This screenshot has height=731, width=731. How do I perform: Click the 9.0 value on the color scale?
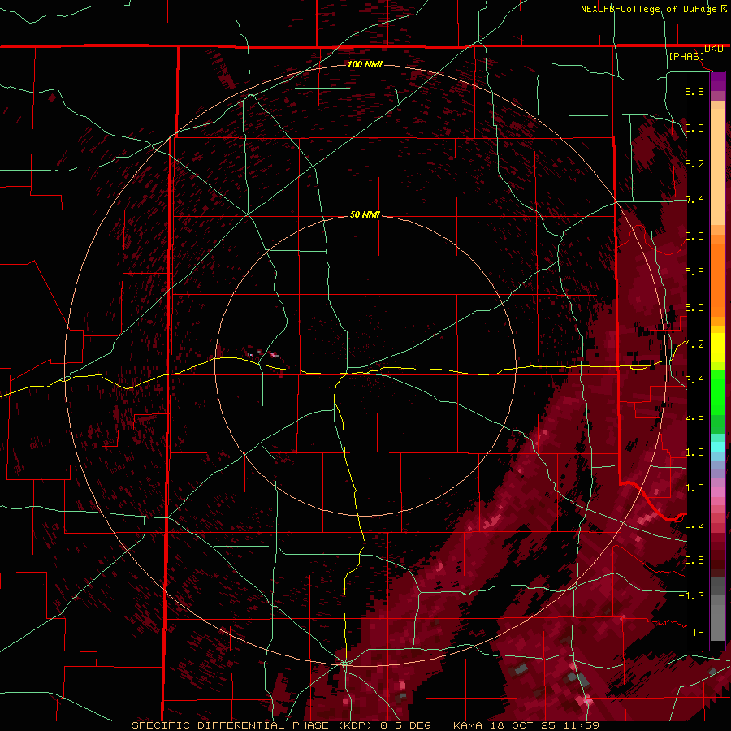point(694,128)
